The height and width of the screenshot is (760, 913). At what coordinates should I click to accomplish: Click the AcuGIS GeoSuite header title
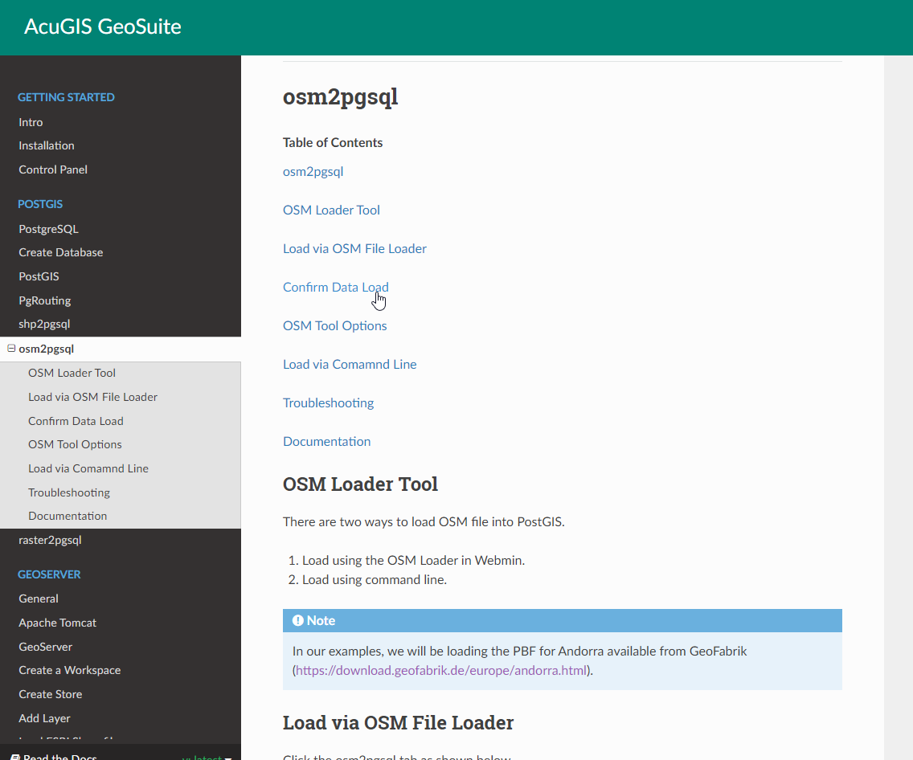103,27
